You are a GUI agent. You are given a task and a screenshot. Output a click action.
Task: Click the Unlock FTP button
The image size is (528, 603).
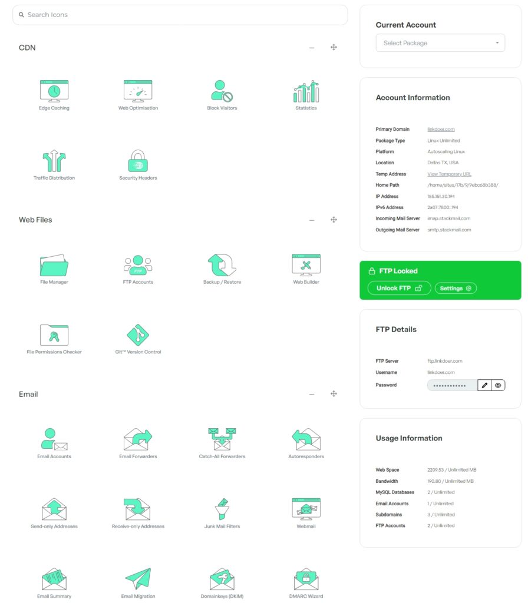(x=399, y=288)
